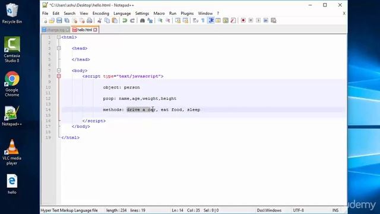Image resolution: width=380 pixels, height=214 pixels.
Task: Click the Print toolbar icon
Action: point(90,21)
